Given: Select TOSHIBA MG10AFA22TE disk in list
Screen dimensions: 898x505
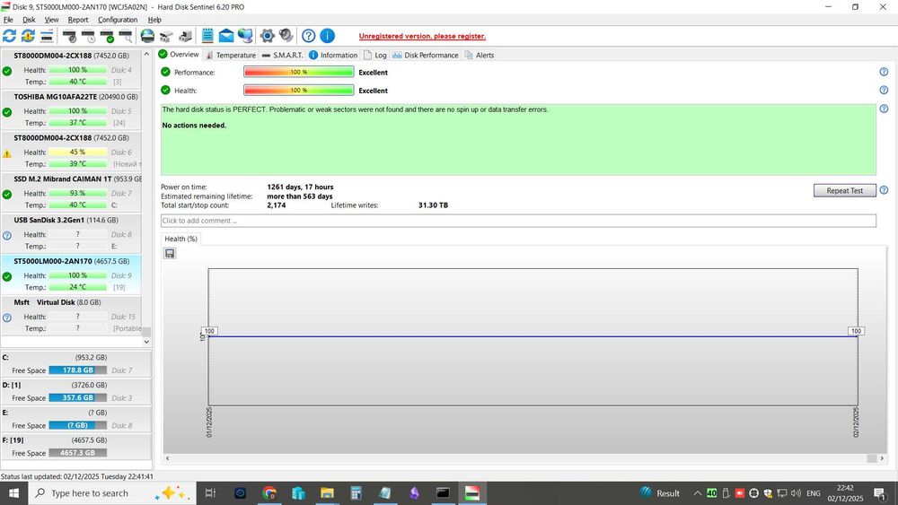Looking at the screenshot, I should (x=71, y=109).
